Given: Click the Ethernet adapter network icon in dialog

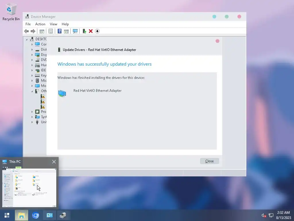Looking at the screenshot, I should [x=62, y=94].
